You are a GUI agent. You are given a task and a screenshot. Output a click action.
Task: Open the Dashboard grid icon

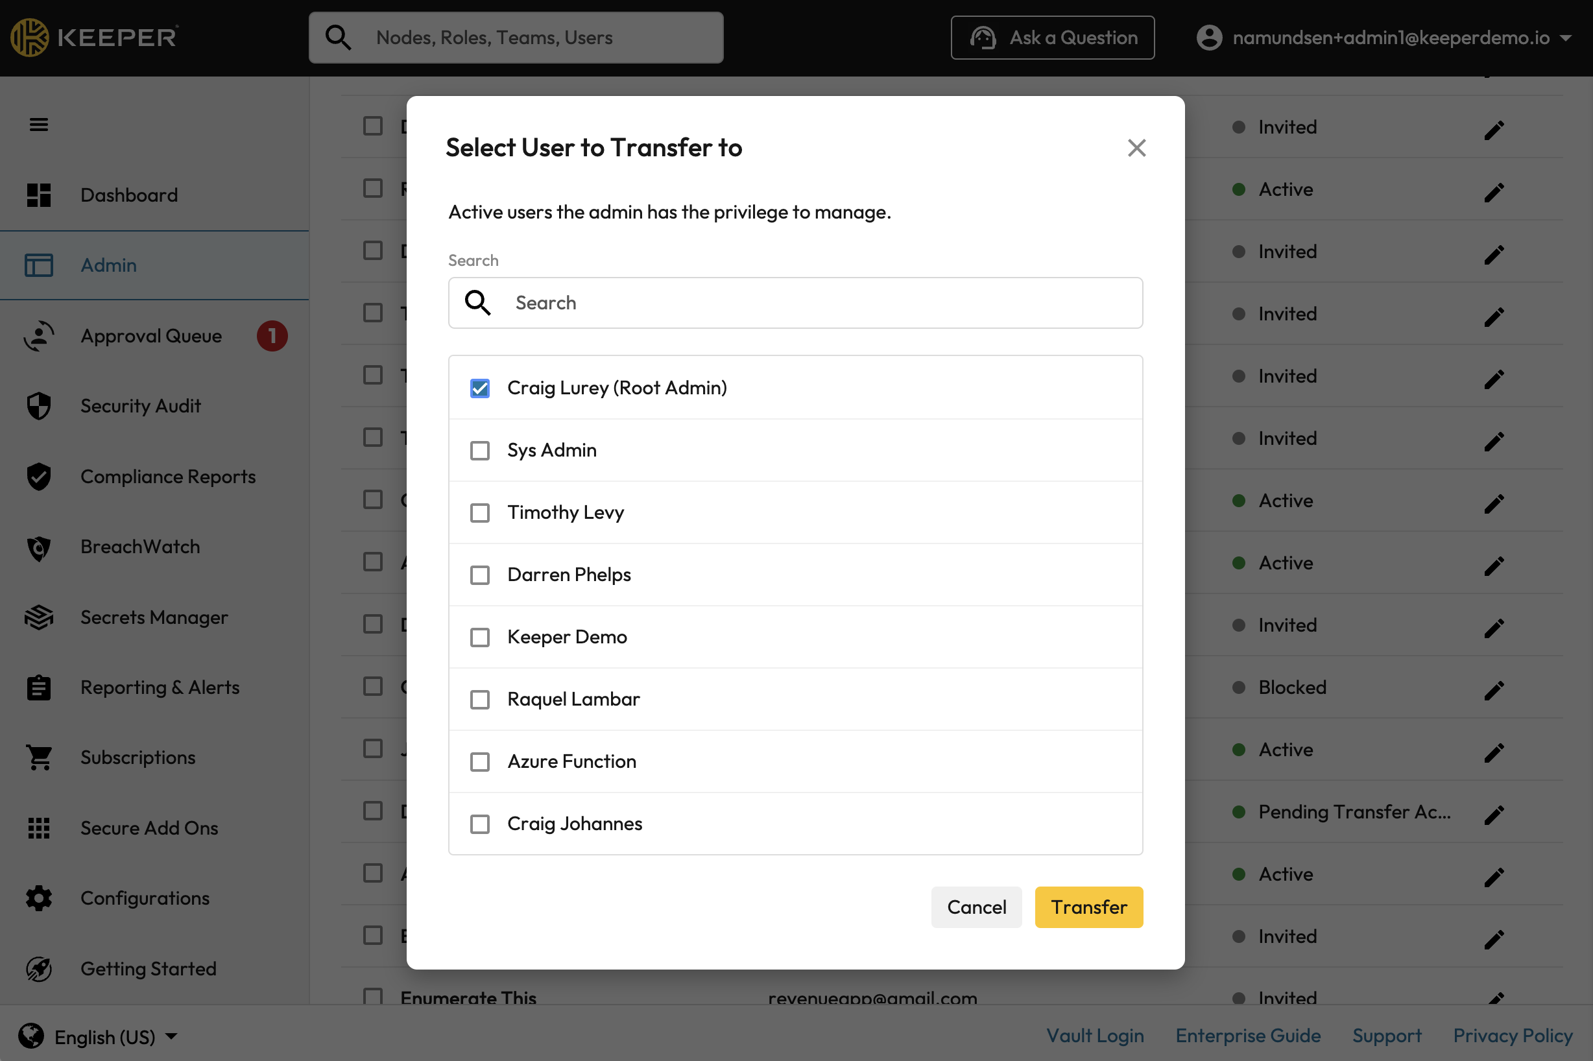coord(38,195)
